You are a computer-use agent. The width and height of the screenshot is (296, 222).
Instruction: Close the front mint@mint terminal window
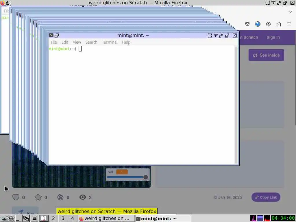[235, 36]
